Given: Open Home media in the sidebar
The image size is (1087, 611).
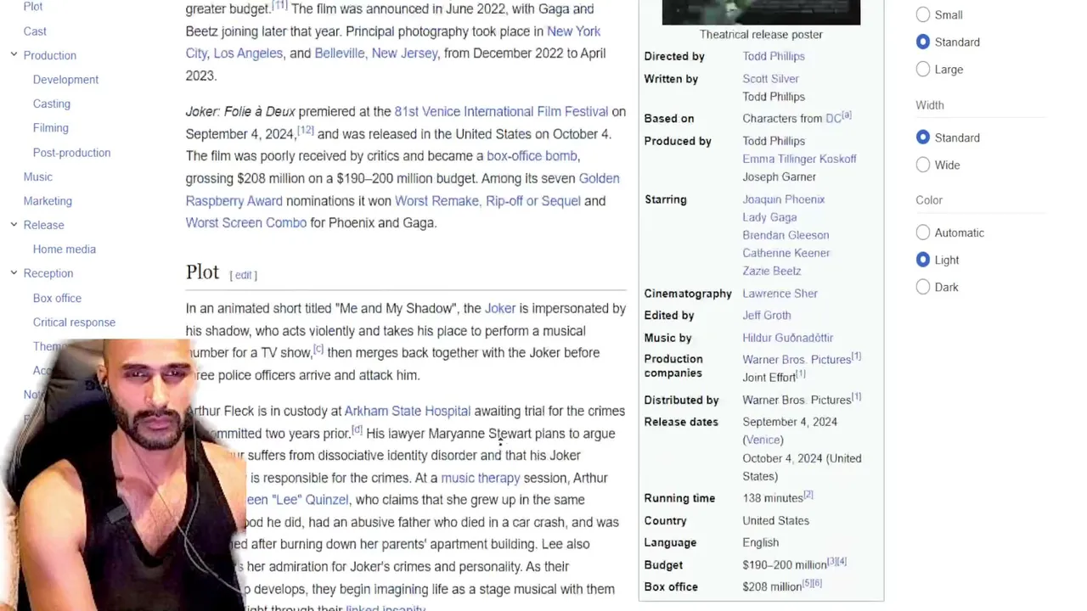Looking at the screenshot, I should (x=65, y=249).
